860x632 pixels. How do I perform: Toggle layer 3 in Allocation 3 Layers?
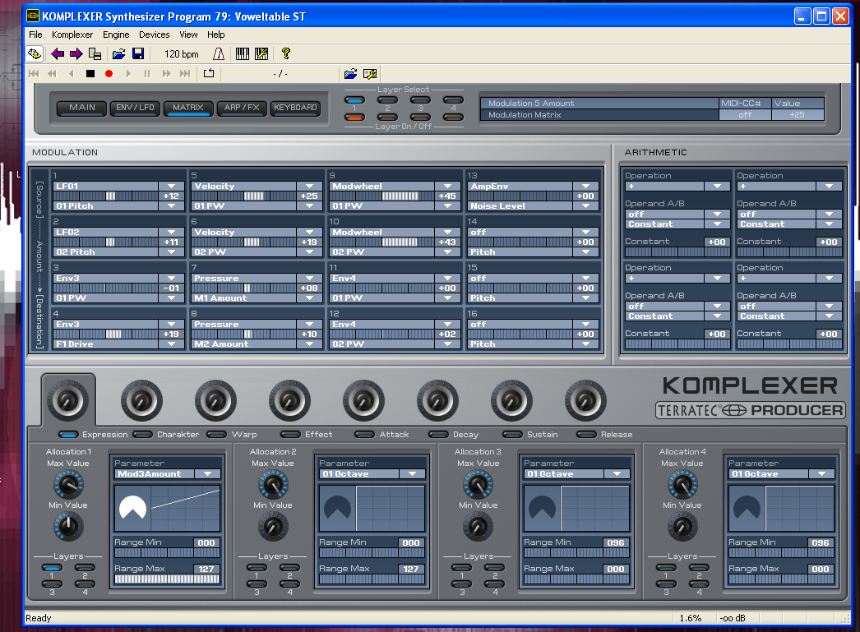[461, 584]
